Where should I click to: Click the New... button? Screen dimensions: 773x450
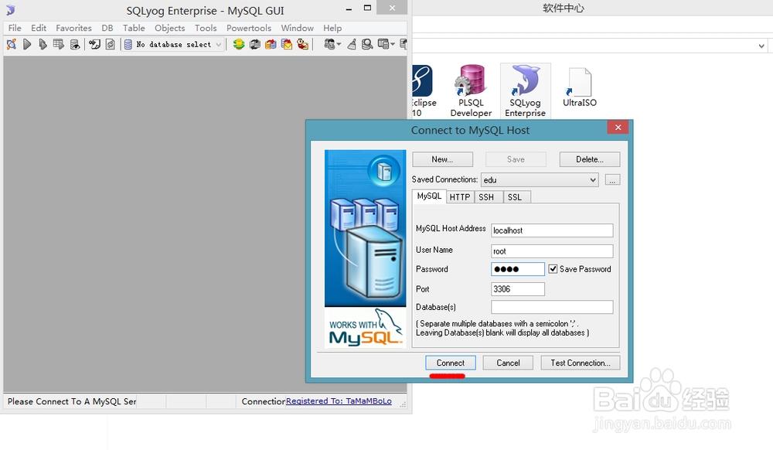[442, 159]
